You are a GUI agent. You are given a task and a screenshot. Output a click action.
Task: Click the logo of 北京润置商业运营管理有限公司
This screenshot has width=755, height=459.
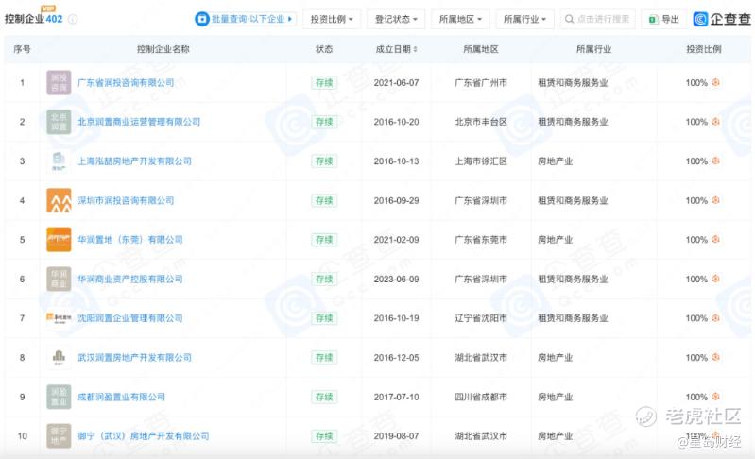coord(59,122)
